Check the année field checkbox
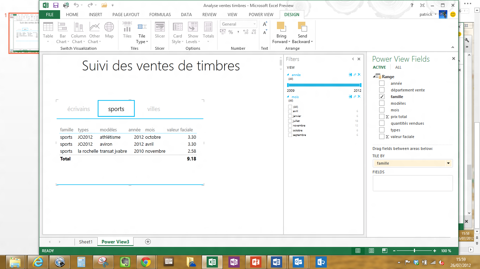 pos(382,83)
